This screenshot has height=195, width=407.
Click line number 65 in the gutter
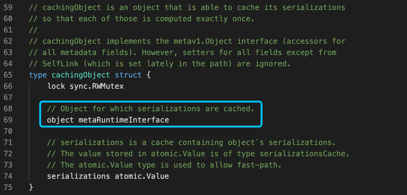tap(8, 75)
